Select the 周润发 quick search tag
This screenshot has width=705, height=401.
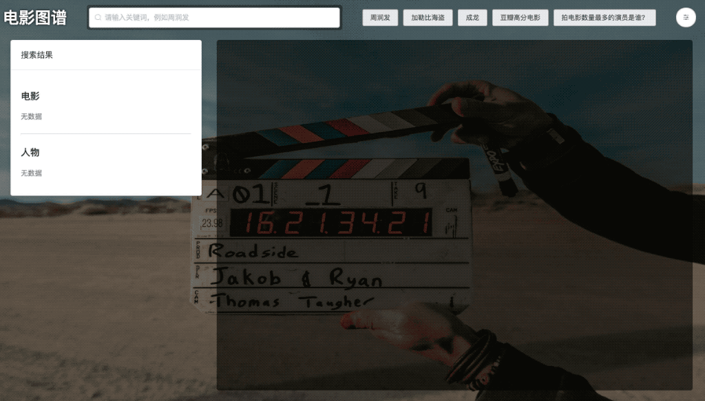380,17
